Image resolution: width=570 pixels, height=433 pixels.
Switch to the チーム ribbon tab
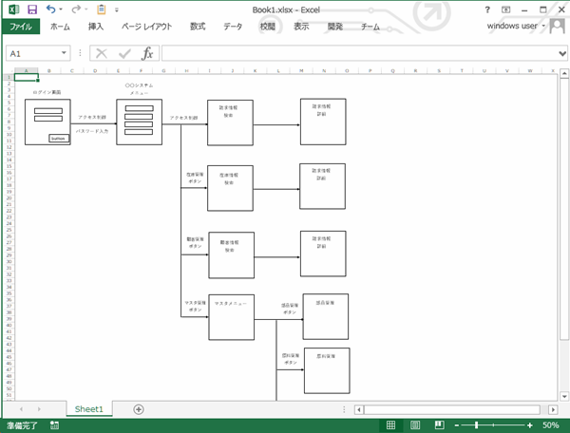[x=370, y=27]
